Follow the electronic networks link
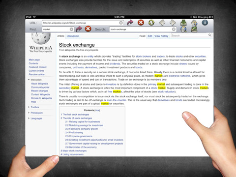 click(179, 76)
